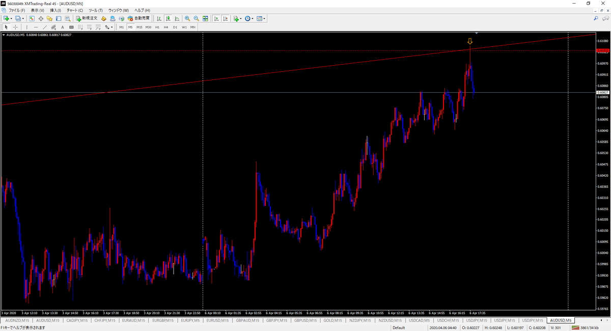Expand the profiles dropdown arrow
The width and height of the screenshot is (611, 331).
pyautogui.click(x=23, y=18)
